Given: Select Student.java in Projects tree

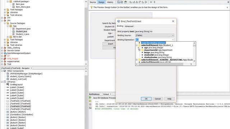Looking at the screenshot, I should coord(22,32).
